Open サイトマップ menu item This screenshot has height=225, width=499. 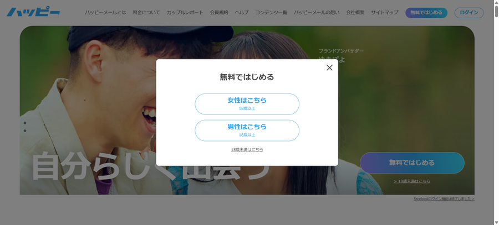pyautogui.click(x=384, y=13)
